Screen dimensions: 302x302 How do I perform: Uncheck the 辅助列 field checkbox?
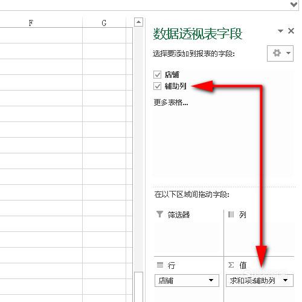(x=157, y=86)
